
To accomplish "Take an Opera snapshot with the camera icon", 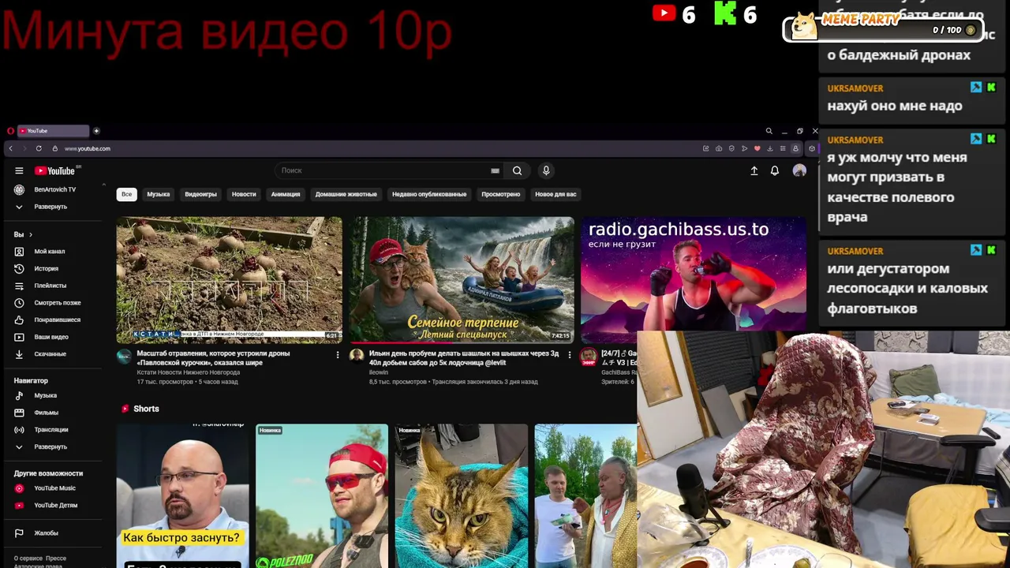I will 719,148.
